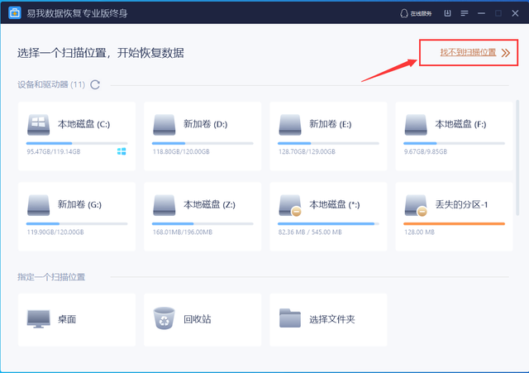Viewport: 529px width, 373px height.
Task: Click the 回收站 recycle bin icon
Action: tap(164, 318)
